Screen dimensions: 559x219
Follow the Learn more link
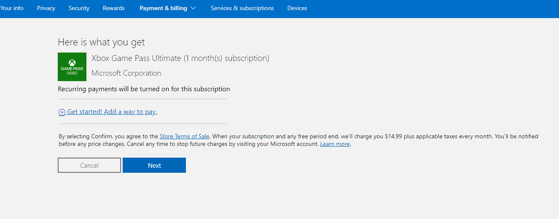coord(335,144)
